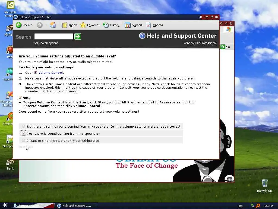Open the Set search options link
278x209 pixels.
(x=46, y=43)
